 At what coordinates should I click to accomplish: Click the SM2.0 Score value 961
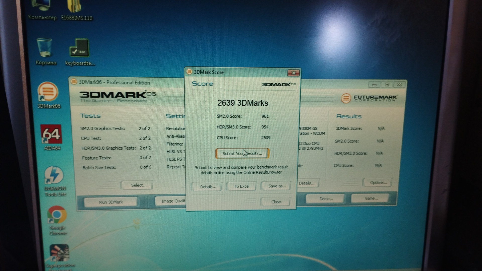tap(265, 116)
